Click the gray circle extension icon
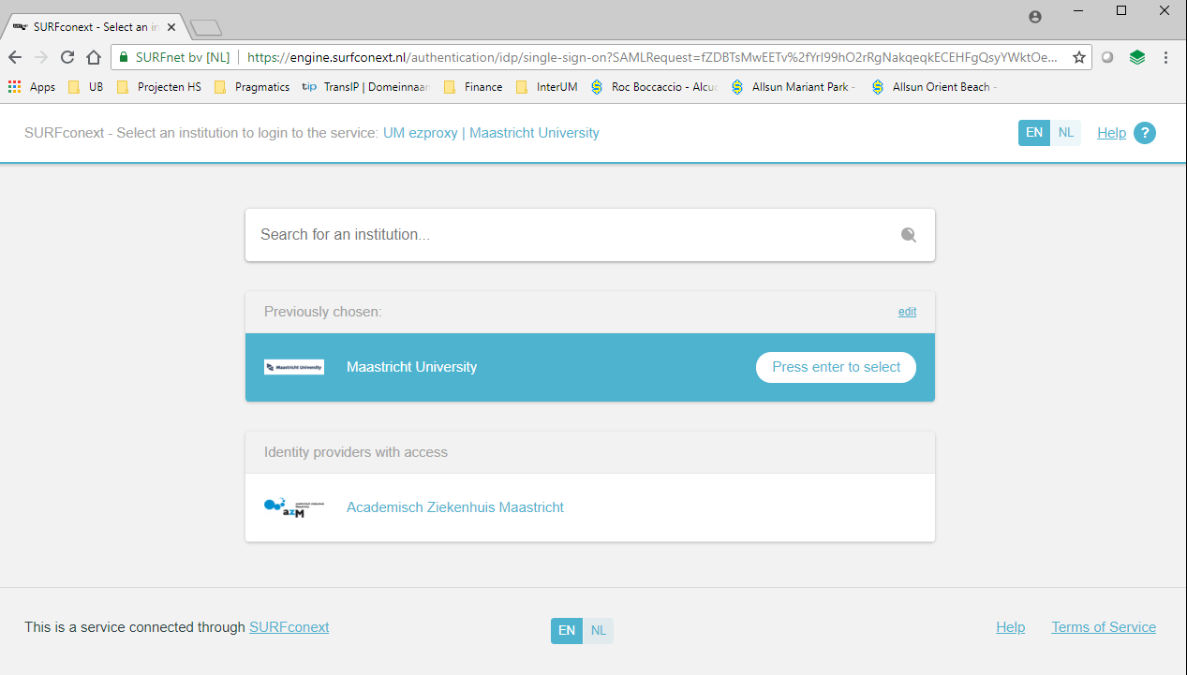 pos(1107,57)
